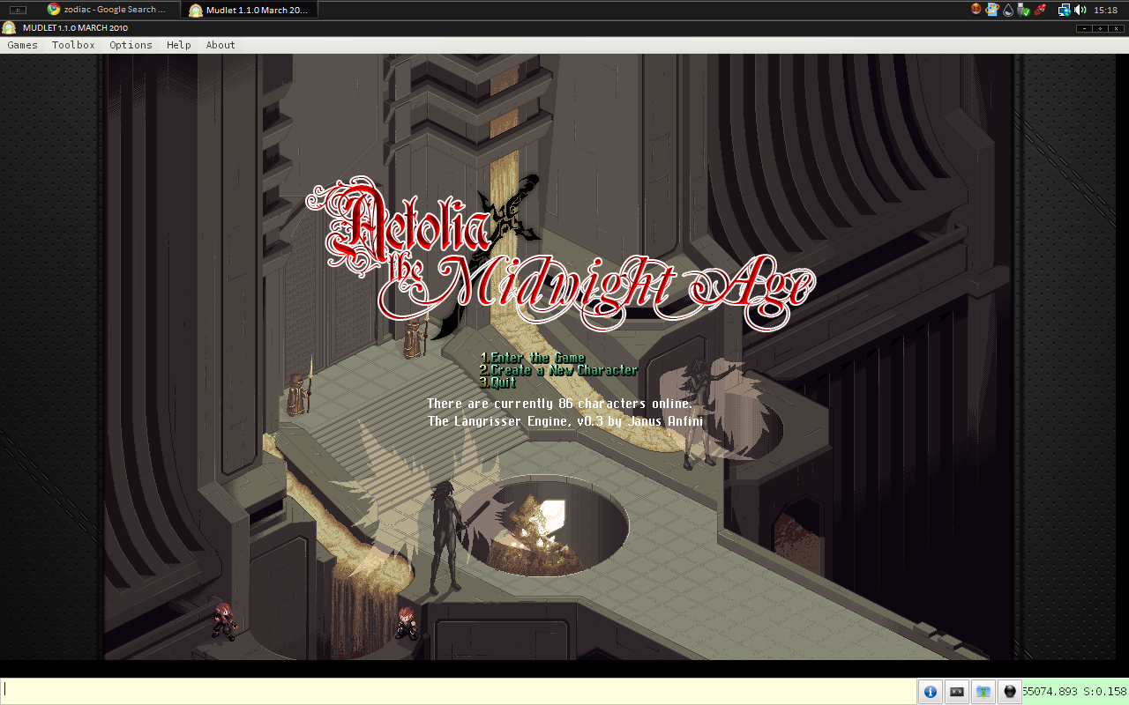This screenshot has height=705, width=1129.
Task: Click in the command input line
Action: [x=459, y=691]
